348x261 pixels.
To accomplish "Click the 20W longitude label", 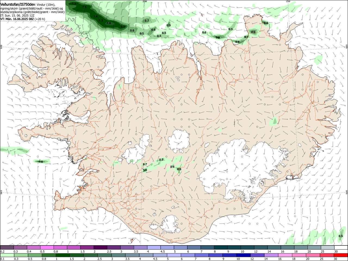I will [145, 1].
